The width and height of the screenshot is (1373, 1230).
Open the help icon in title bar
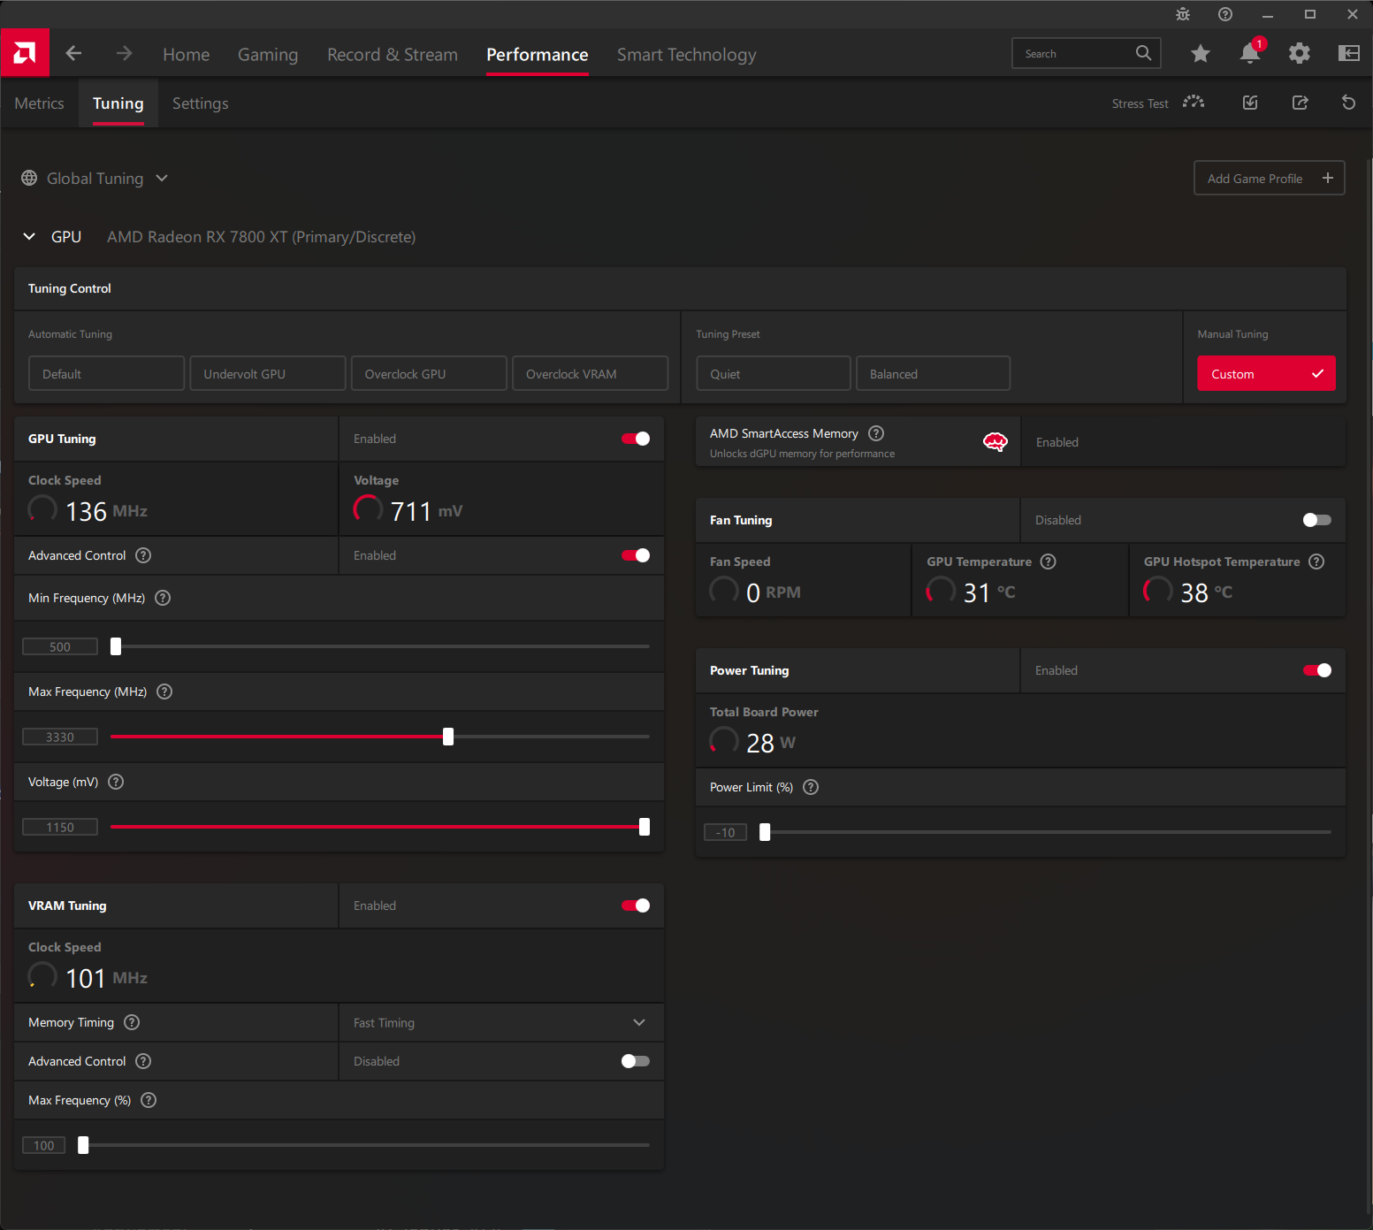pyautogui.click(x=1225, y=14)
